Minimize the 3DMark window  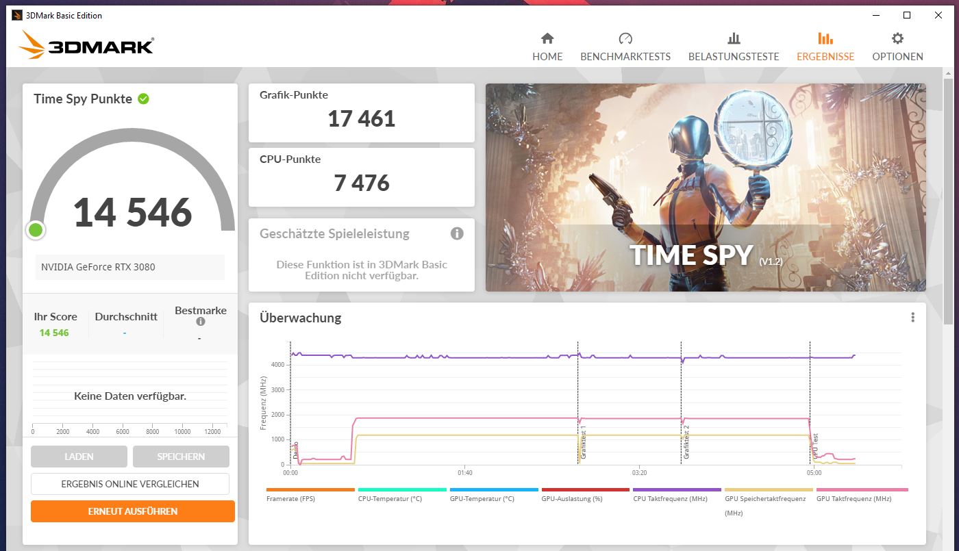point(876,15)
